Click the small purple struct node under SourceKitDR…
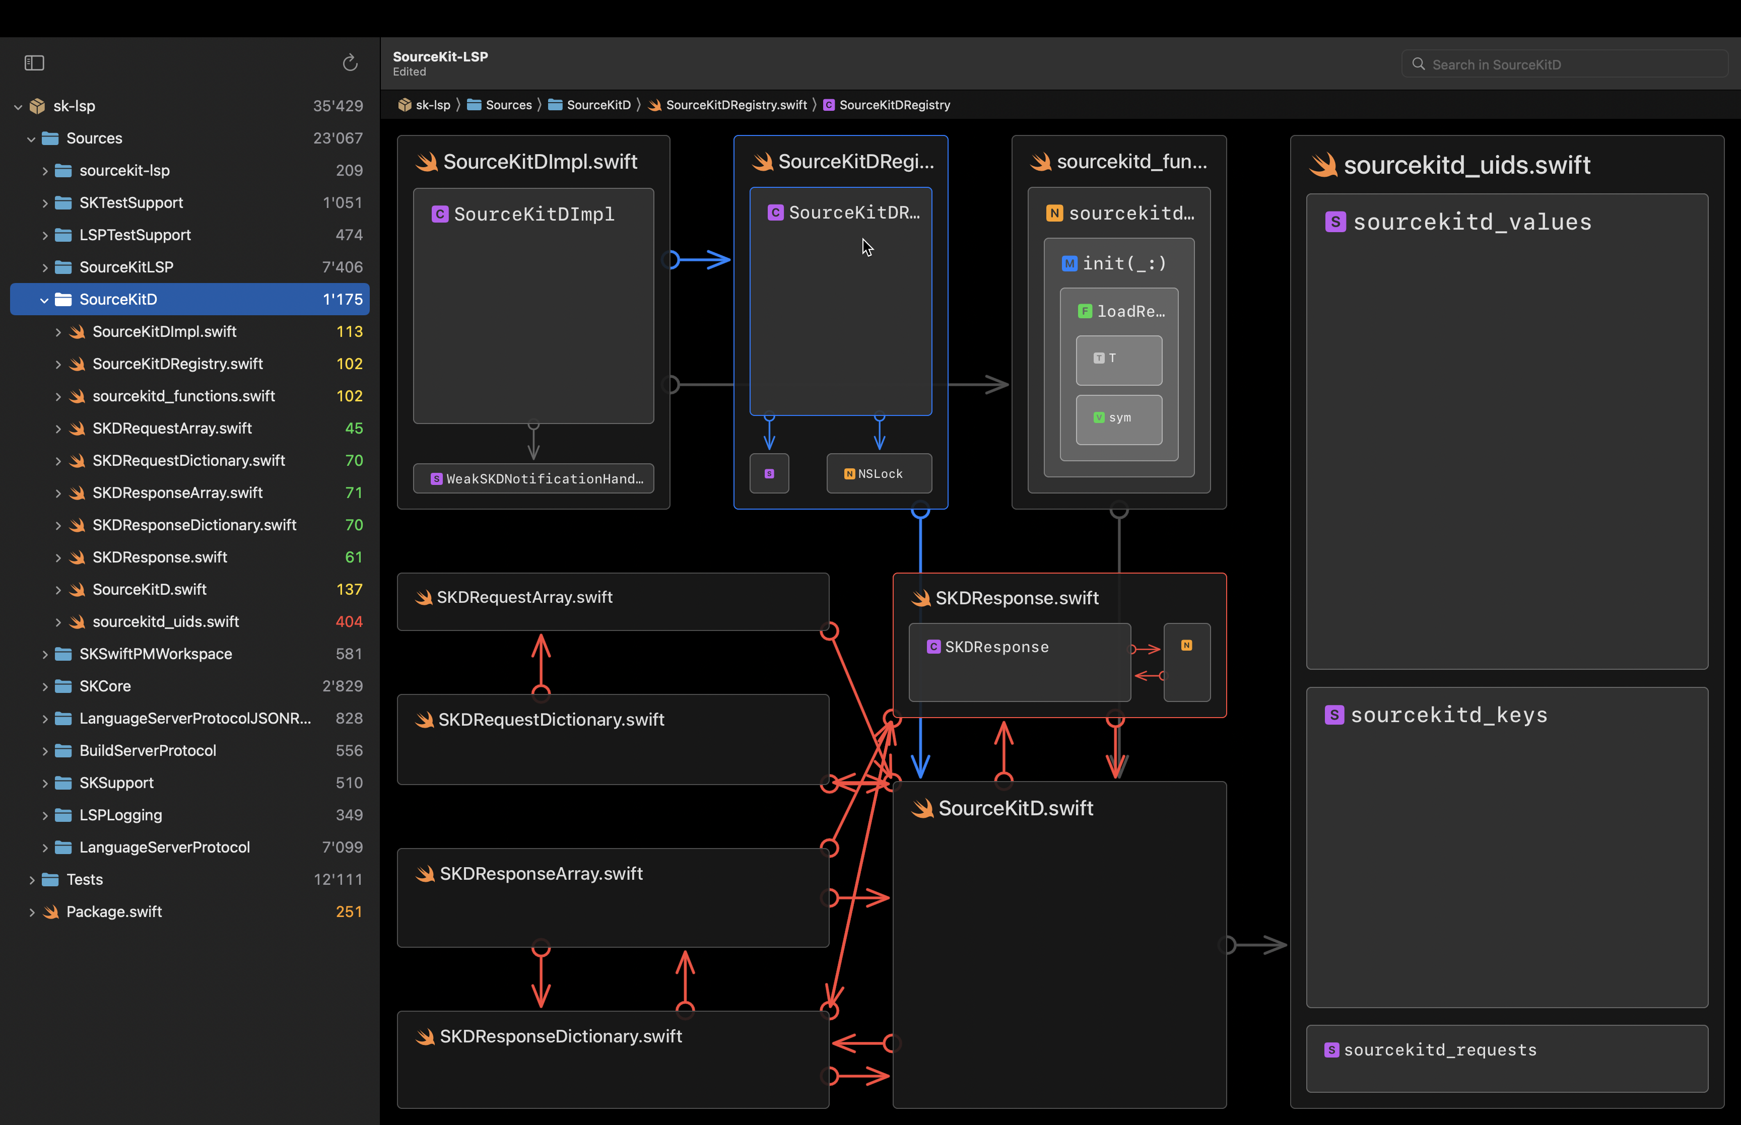This screenshot has width=1741, height=1125. tap(769, 474)
